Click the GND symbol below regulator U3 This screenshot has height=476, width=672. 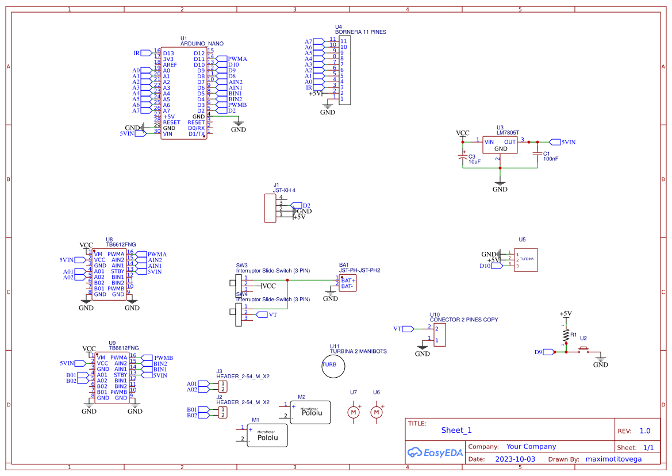coord(500,183)
